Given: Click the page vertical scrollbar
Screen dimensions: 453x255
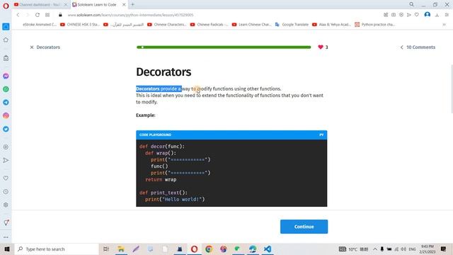Looking at the screenshot, I should click(x=452, y=89).
